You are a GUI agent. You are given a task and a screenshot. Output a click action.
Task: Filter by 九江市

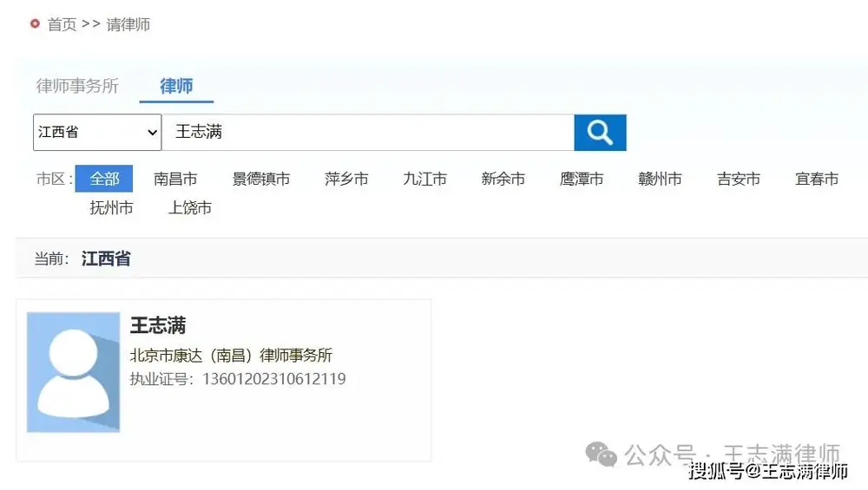click(424, 179)
